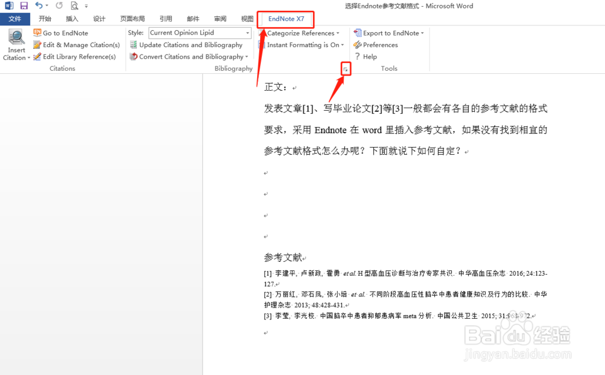Click the Insert Citation magnifier icon

click(16, 37)
